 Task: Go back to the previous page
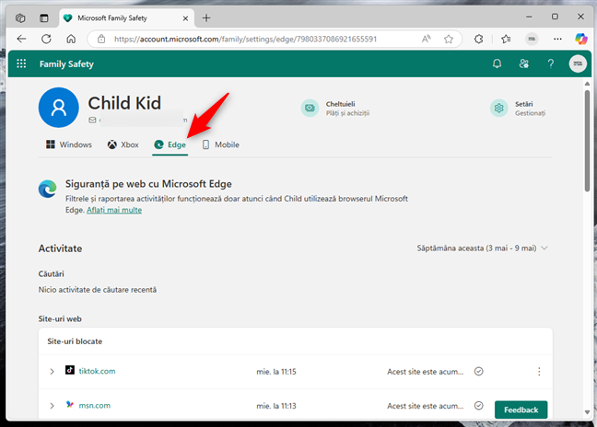(x=22, y=39)
